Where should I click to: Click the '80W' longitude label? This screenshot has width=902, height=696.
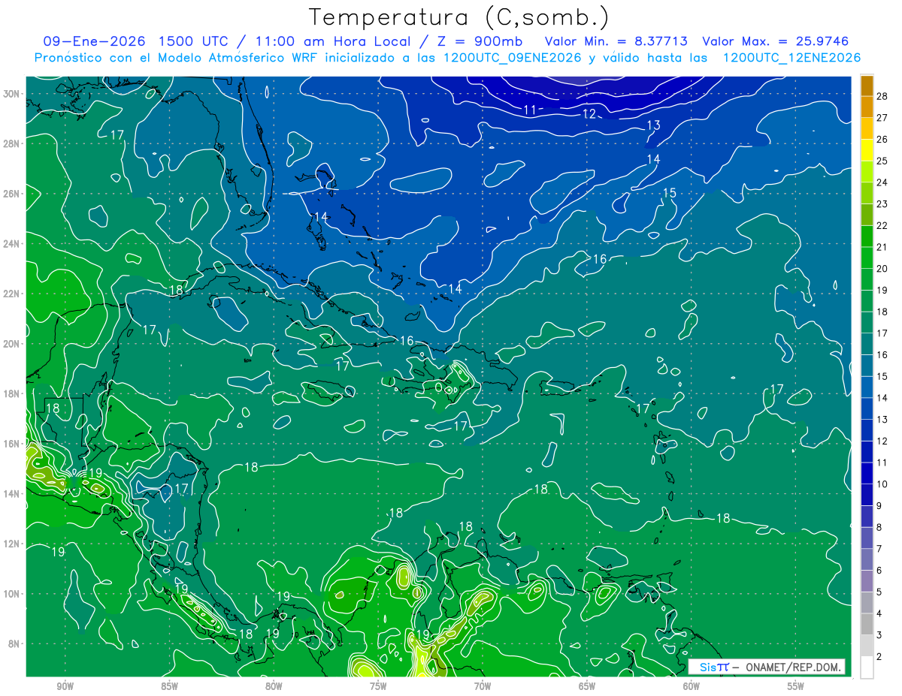point(274,686)
